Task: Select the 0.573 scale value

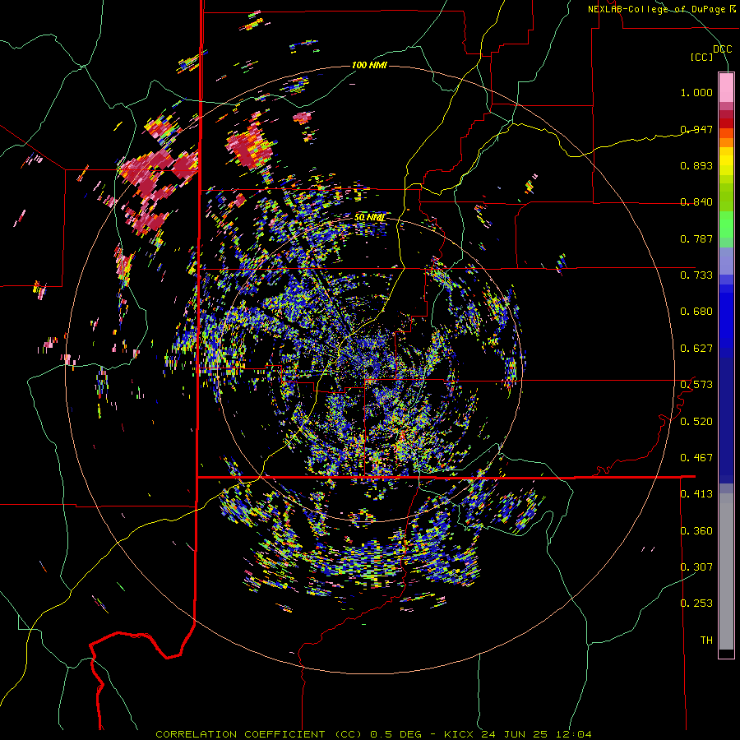Action: point(696,385)
